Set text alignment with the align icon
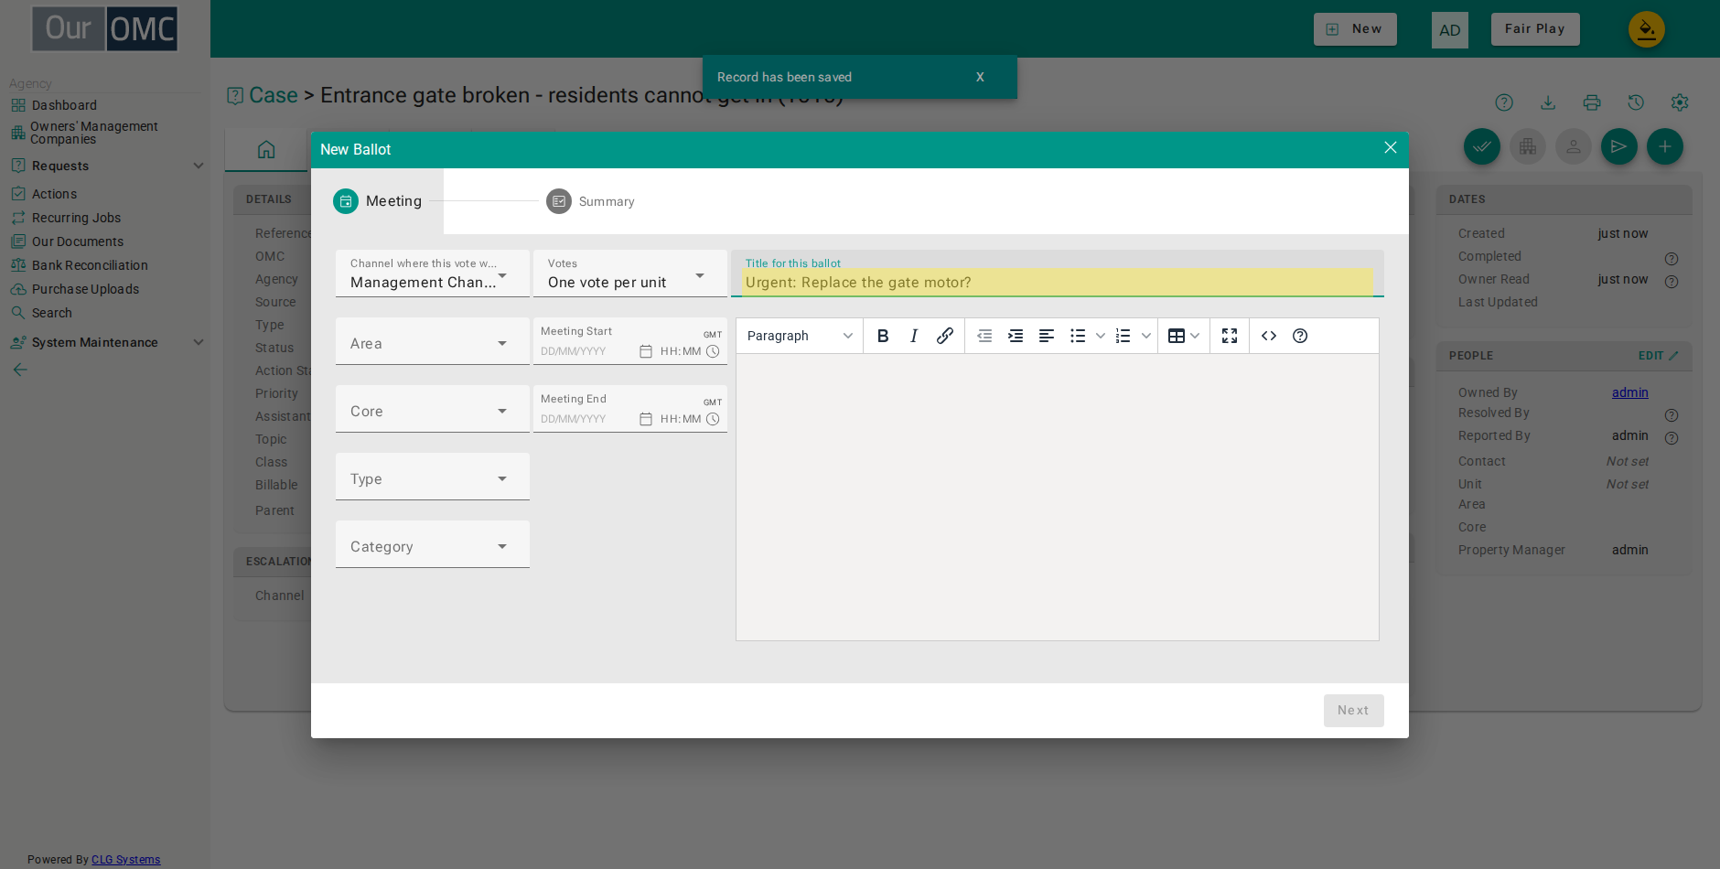The height and width of the screenshot is (869, 1720). [1047, 336]
